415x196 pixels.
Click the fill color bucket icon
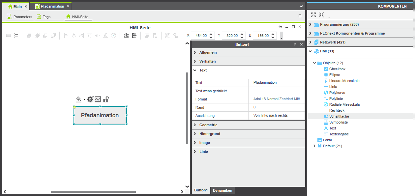pyautogui.click(x=78, y=99)
